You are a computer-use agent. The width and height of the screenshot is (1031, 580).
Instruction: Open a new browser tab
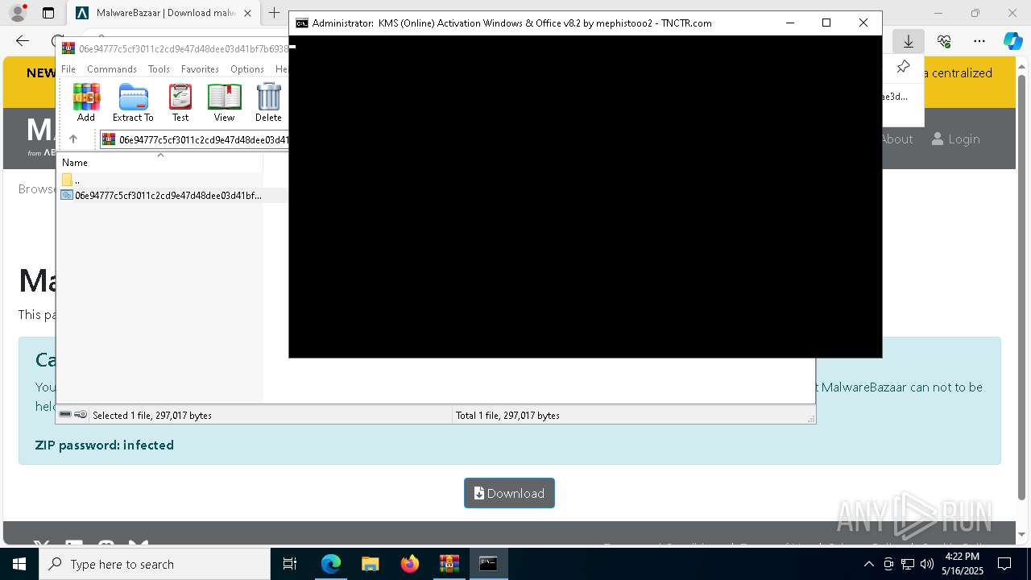(274, 13)
